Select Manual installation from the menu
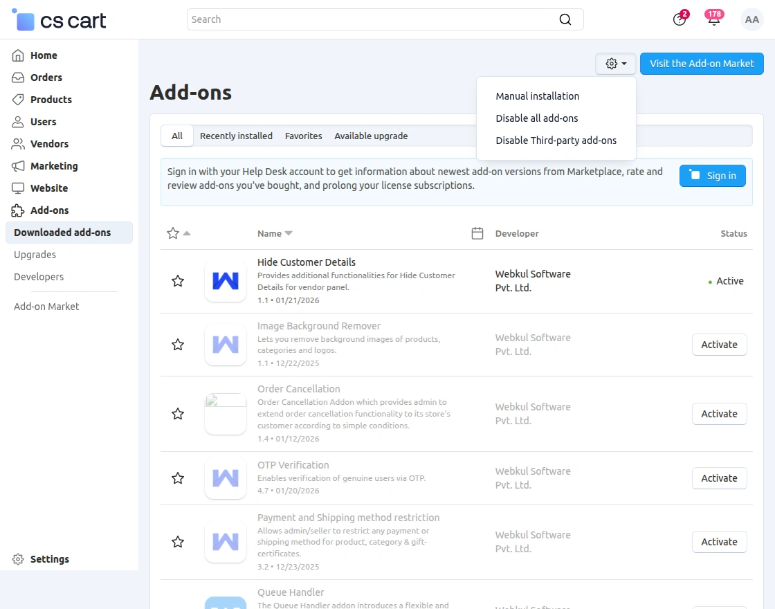 (537, 96)
